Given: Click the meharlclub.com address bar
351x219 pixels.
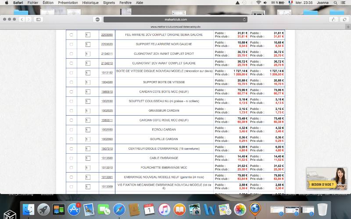Looking at the screenshot, I should pyautogui.click(x=175, y=19).
